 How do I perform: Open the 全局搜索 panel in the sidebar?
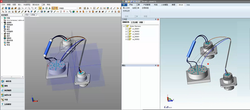[x=8, y=104]
